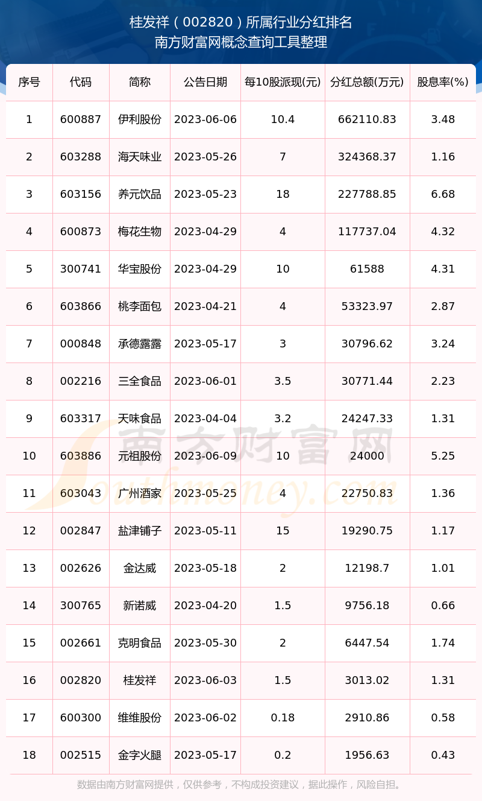Select the name 维维股份
482x801 pixels.
pos(140,718)
